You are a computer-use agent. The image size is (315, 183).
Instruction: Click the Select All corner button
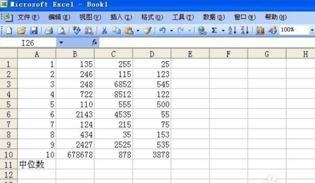[x=9, y=54]
